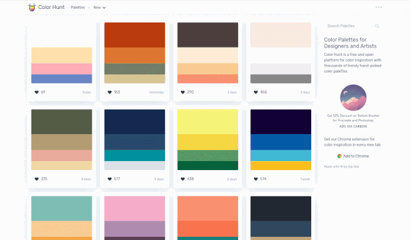The image size is (410, 240).
Task: Click the mountain moon ad thumbnail
Action: click(353, 98)
